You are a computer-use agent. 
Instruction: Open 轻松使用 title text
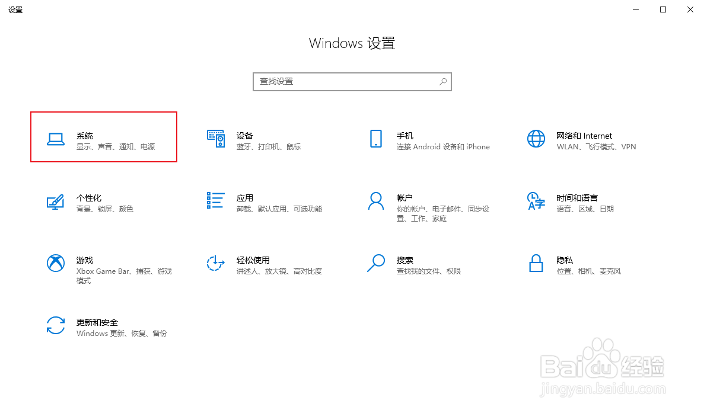pos(253,260)
